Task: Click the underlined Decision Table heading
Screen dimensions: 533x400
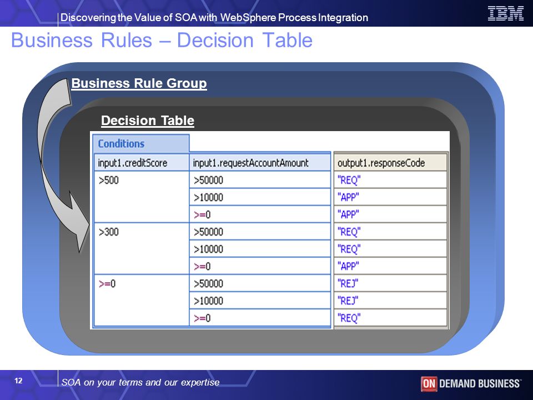Action: coord(148,121)
